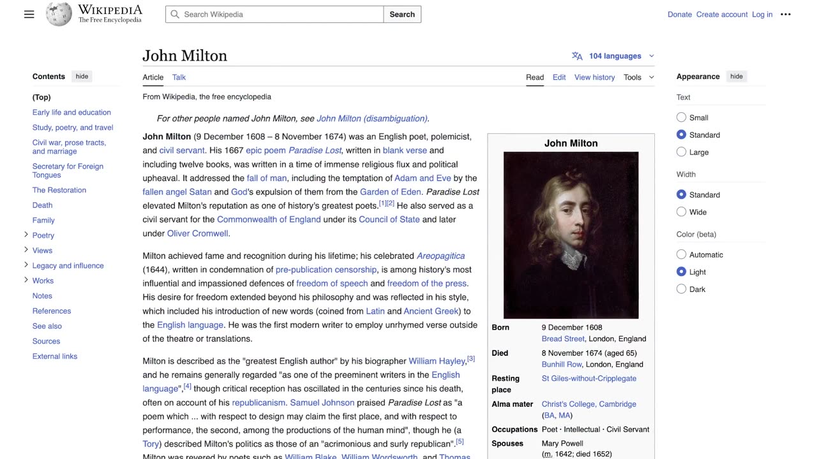Screen dimensions: 817x459
Task: Click the Search Wikipedia input field
Action: [274, 14]
